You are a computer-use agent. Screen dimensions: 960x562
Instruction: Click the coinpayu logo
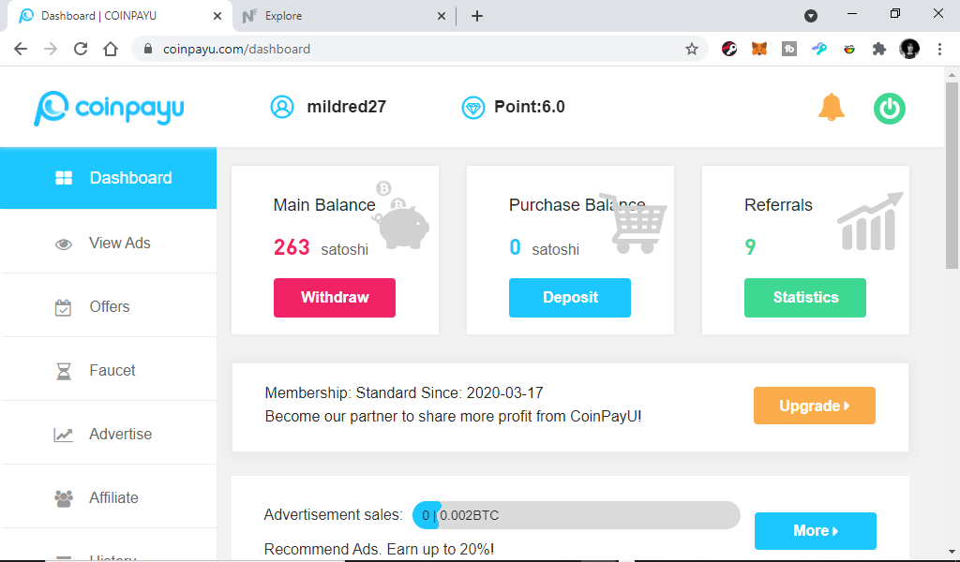109,109
